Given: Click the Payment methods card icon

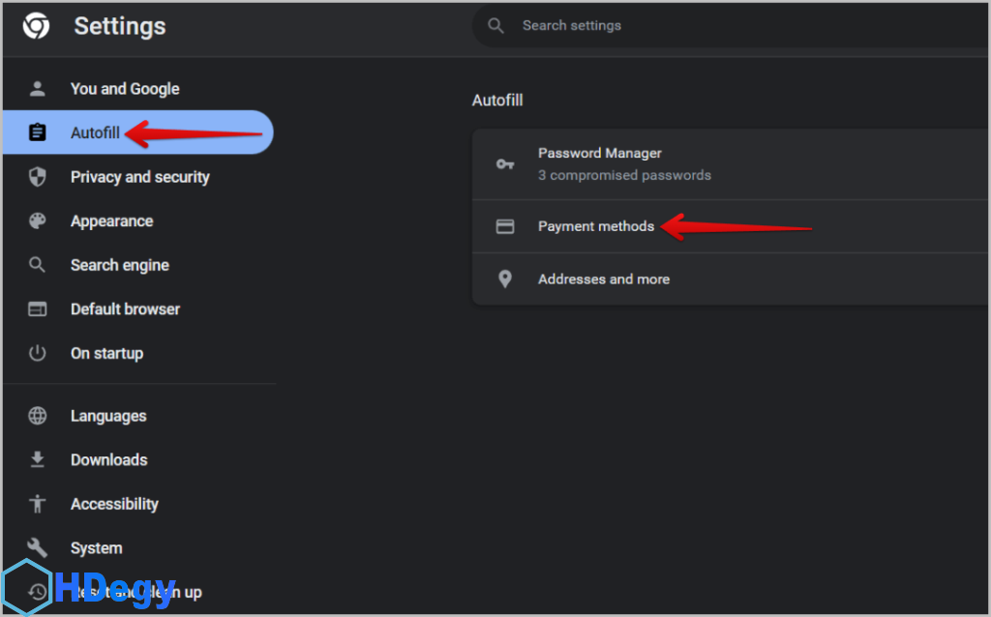Looking at the screenshot, I should coord(505,226).
